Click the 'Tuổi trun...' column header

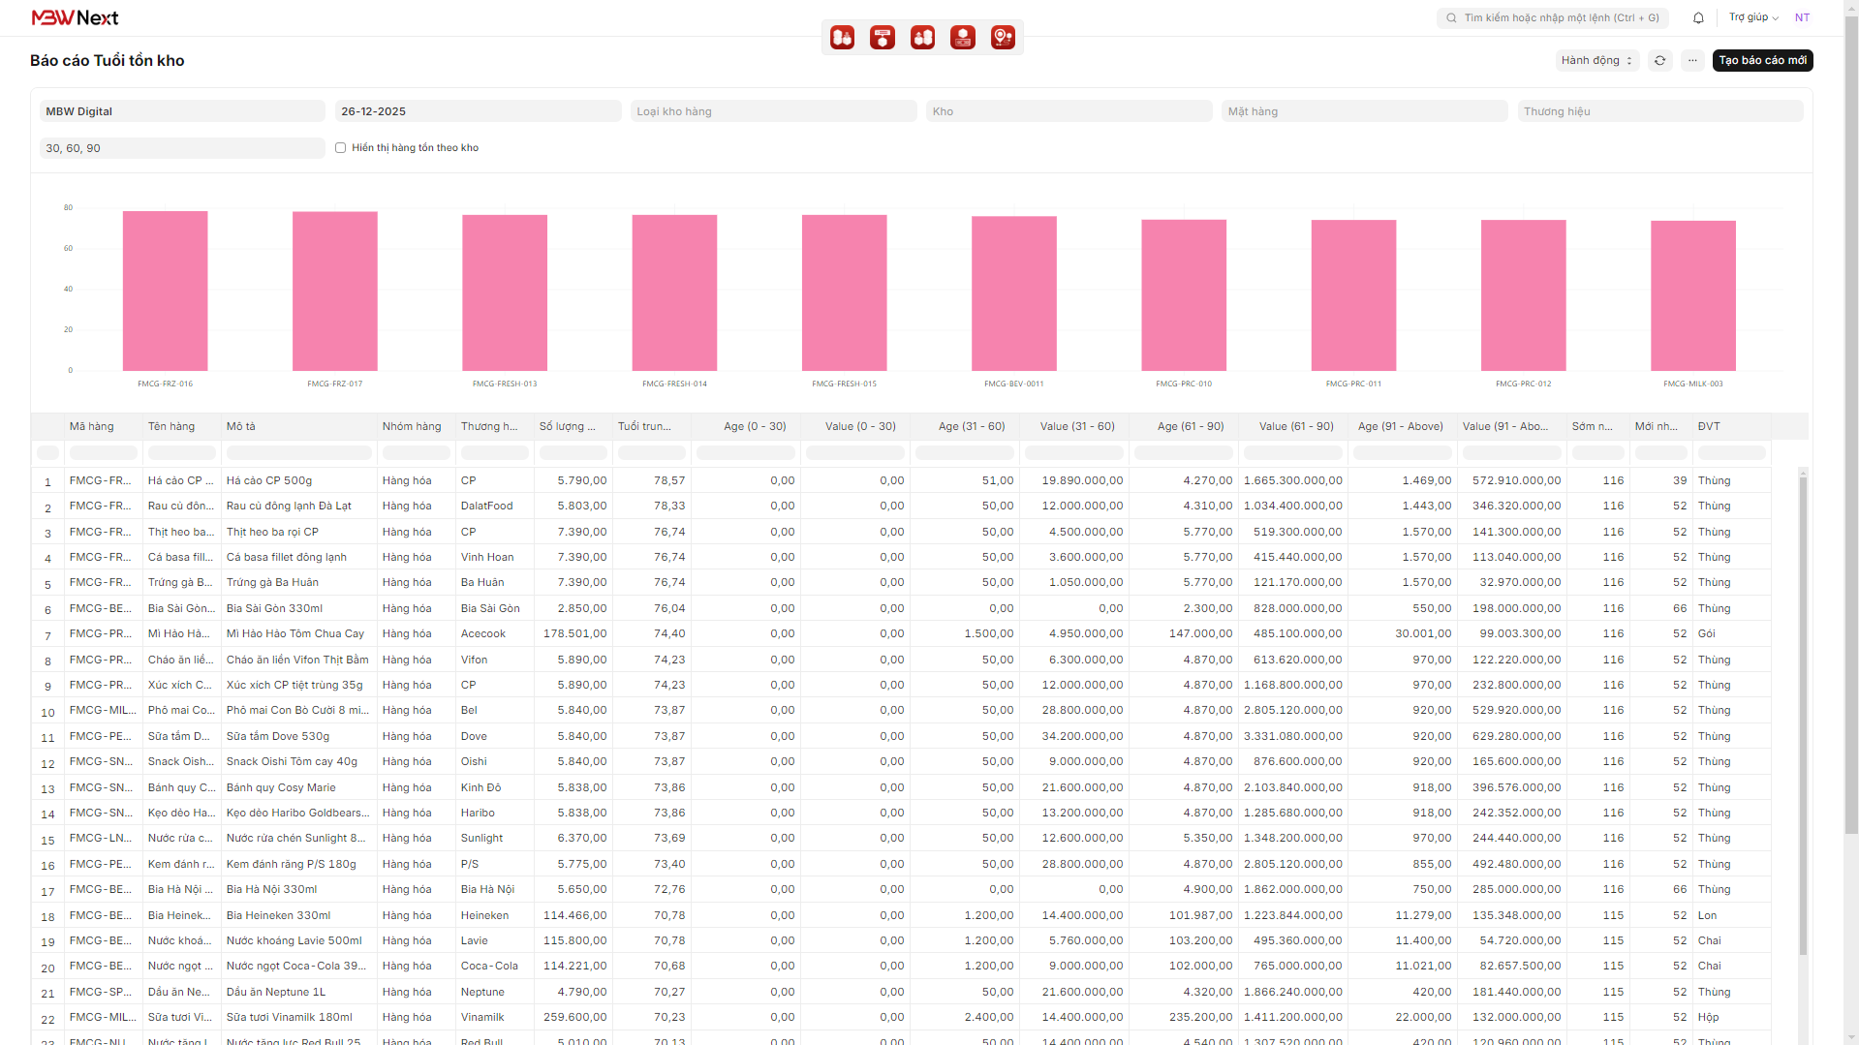click(644, 426)
